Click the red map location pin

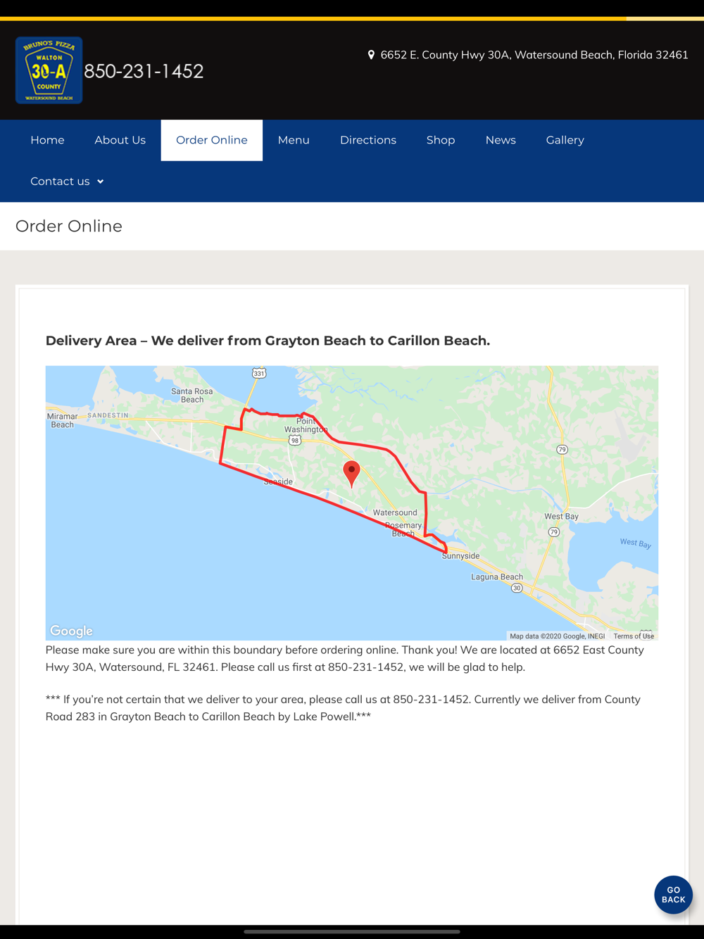tap(351, 474)
